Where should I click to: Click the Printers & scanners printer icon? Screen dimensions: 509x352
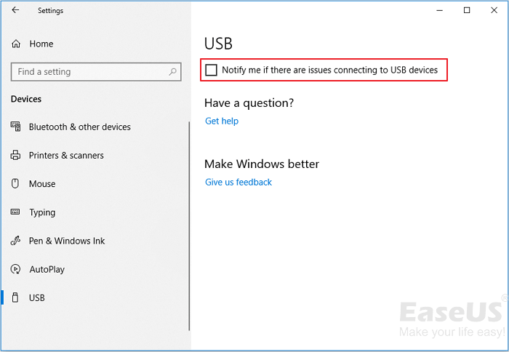pos(15,155)
